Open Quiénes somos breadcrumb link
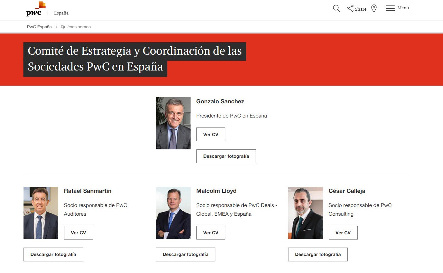 click(76, 27)
